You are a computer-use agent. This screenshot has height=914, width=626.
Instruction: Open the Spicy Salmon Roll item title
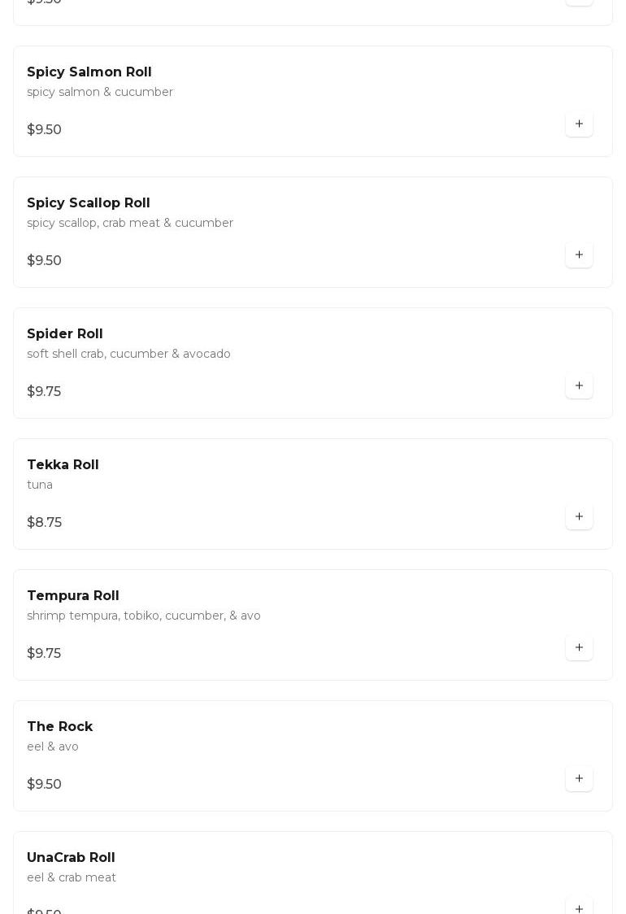point(89,72)
